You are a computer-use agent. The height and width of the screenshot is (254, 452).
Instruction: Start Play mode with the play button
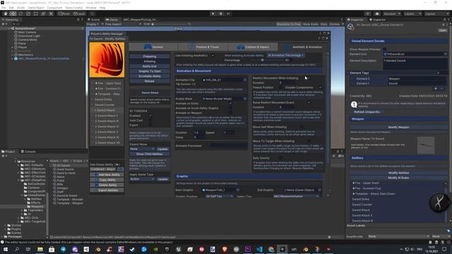pyautogui.click(x=213, y=13)
